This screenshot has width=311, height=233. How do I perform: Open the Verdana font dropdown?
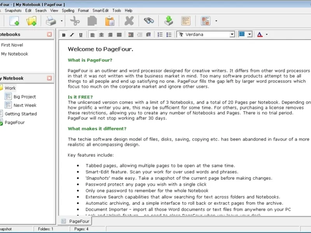[232, 35]
